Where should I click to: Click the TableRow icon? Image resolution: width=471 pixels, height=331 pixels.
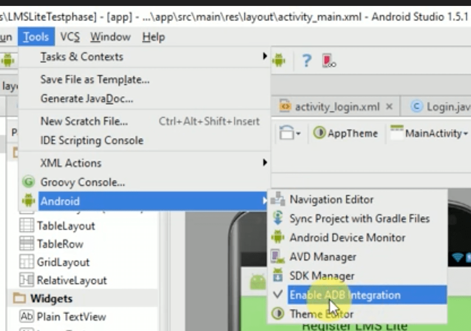pos(26,243)
